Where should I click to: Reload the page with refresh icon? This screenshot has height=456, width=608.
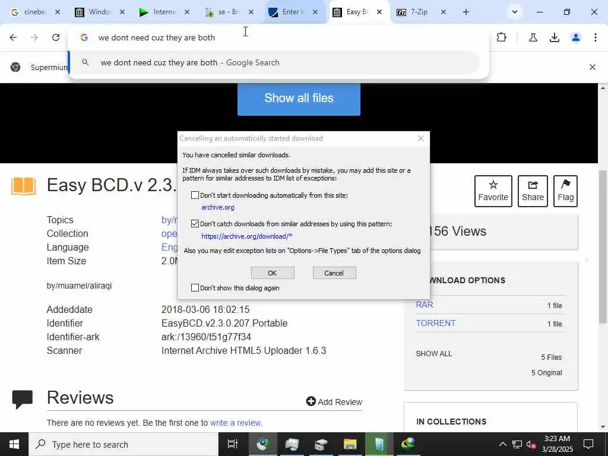click(x=56, y=37)
